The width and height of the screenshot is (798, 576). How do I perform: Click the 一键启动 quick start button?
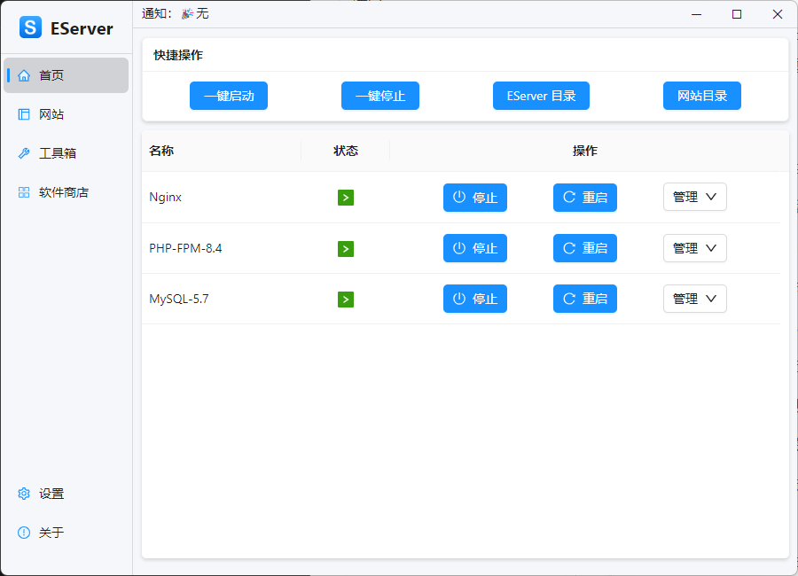coord(229,96)
